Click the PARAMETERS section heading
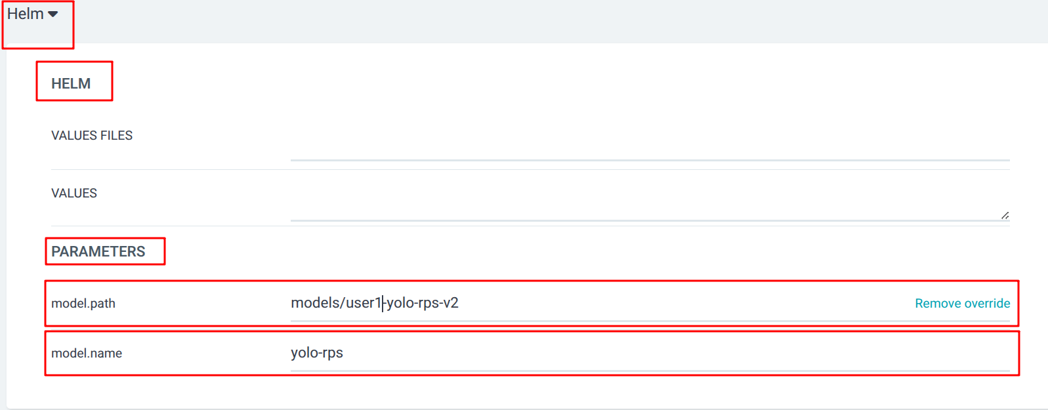This screenshot has width=1048, height=410. coord(98,252)
